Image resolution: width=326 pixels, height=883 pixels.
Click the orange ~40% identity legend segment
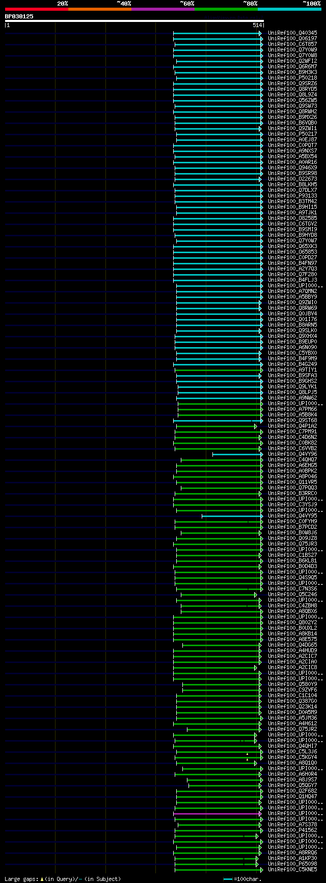click(100, 9)
